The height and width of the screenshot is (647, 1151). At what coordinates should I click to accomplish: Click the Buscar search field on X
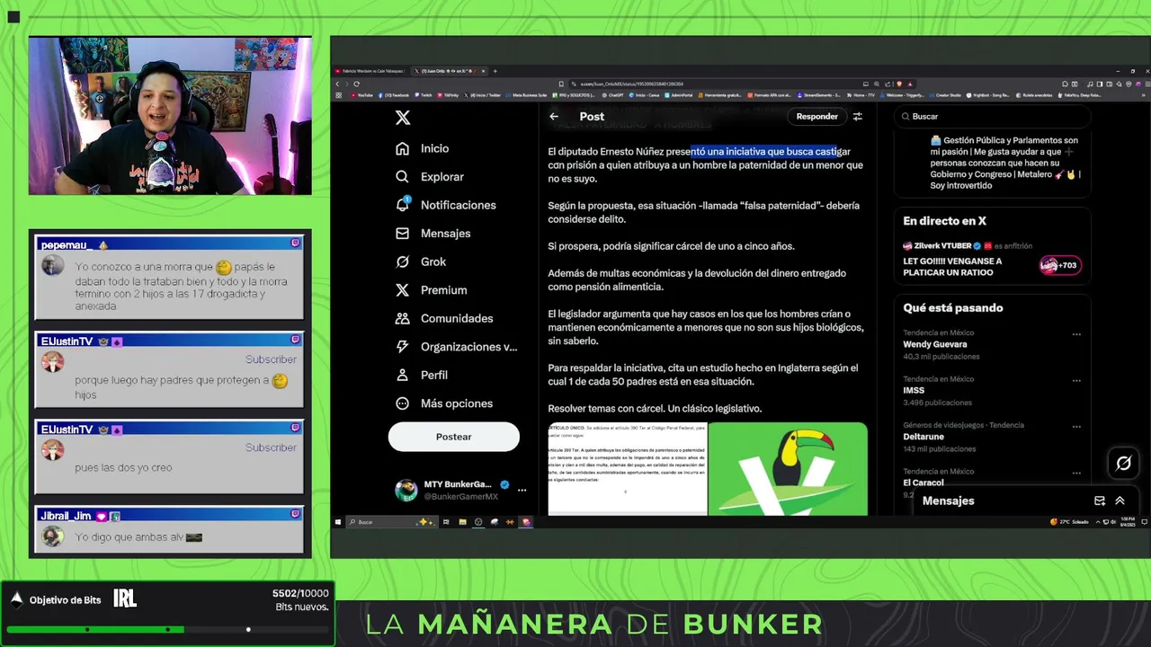[993, 116]
